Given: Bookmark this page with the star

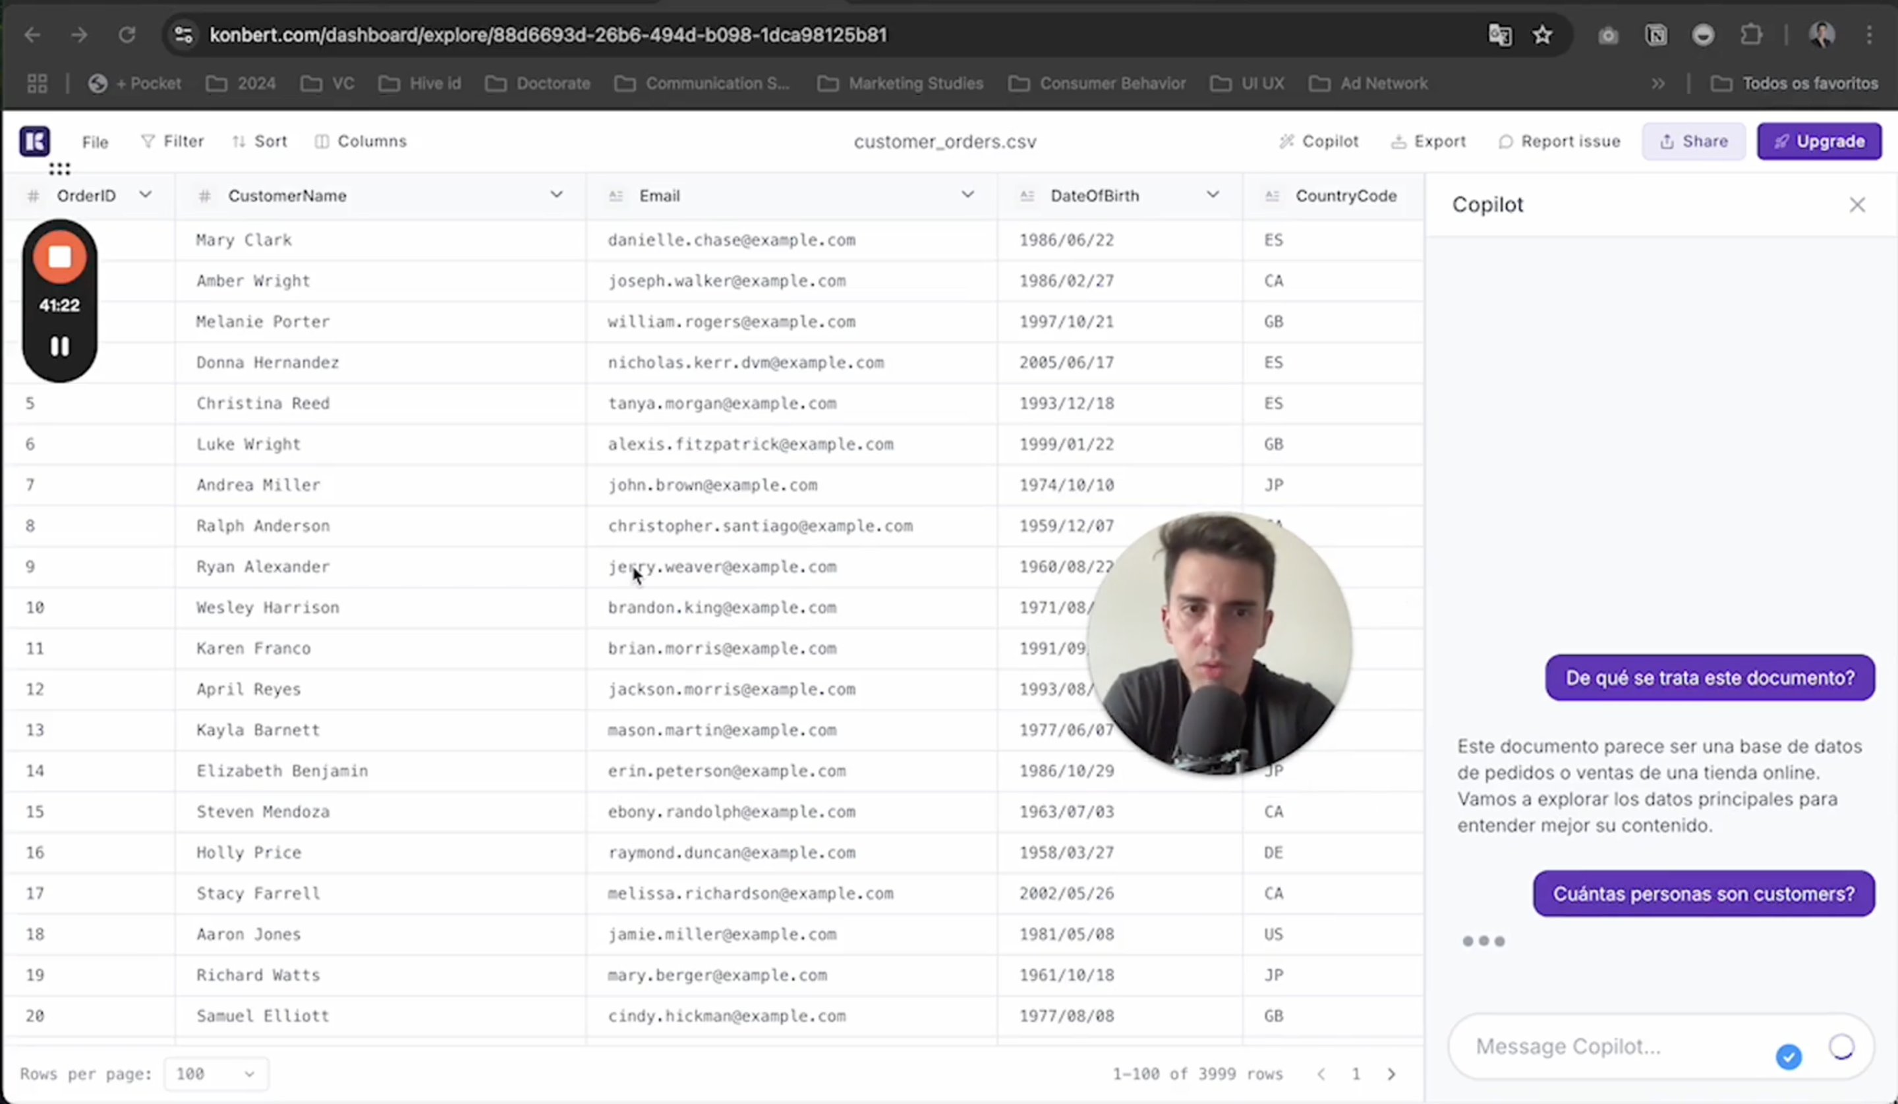Looking at the screenshot, I should pos(1543,35).
